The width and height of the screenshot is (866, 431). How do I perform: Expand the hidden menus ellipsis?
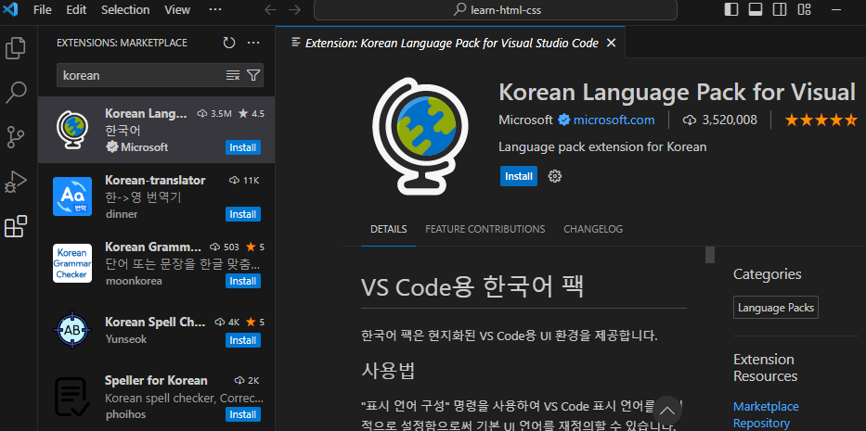click(214, 9)
